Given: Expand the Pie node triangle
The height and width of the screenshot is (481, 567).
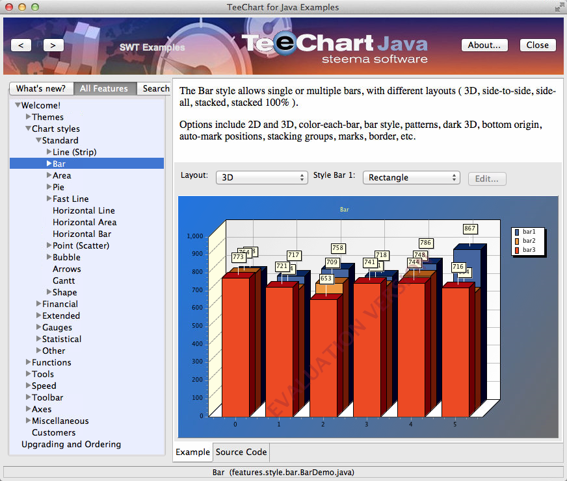Looking at the screenshot, I should pos(49,187).
